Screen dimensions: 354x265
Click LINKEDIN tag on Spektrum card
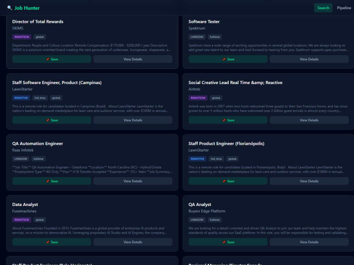[x=197, y=37]
